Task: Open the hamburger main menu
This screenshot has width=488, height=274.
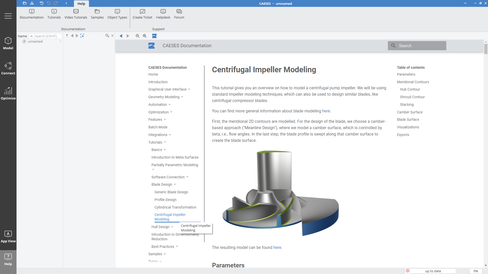Action: (x=8, y=16)
